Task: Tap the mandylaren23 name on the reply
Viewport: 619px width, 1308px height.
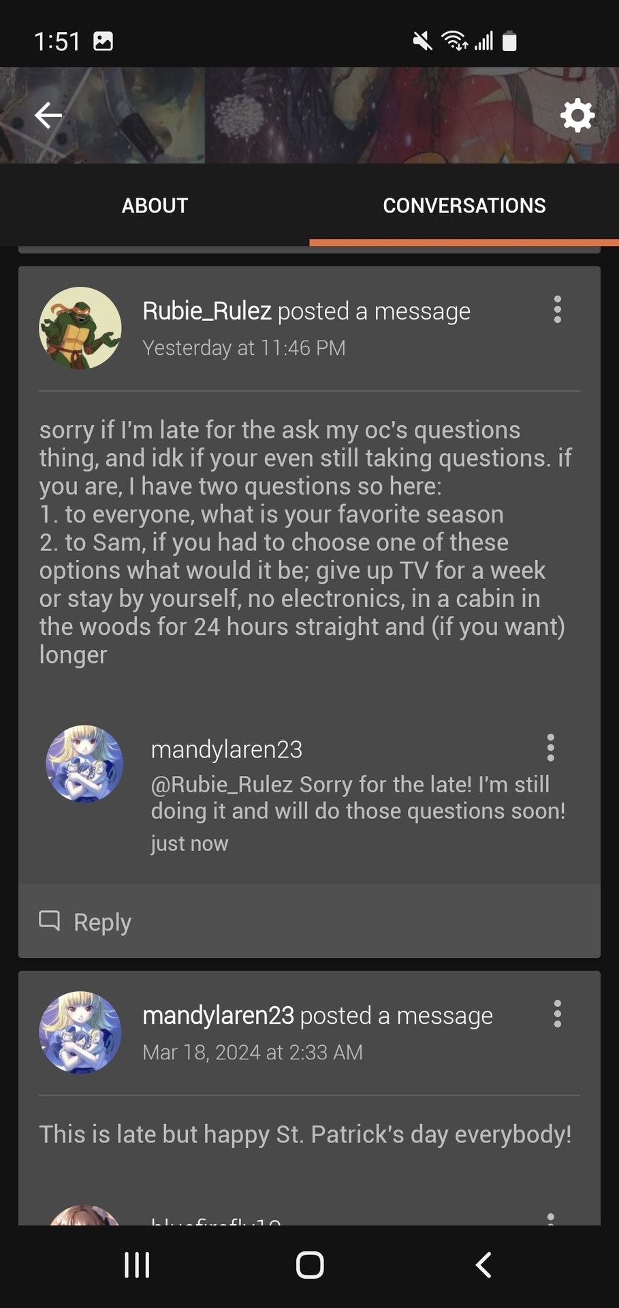Action: 227,749
